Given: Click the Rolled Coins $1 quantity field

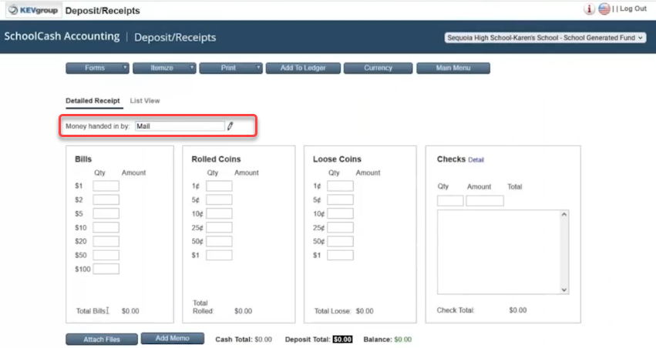Looking at the screenshot, I should (x=219, y=255).
